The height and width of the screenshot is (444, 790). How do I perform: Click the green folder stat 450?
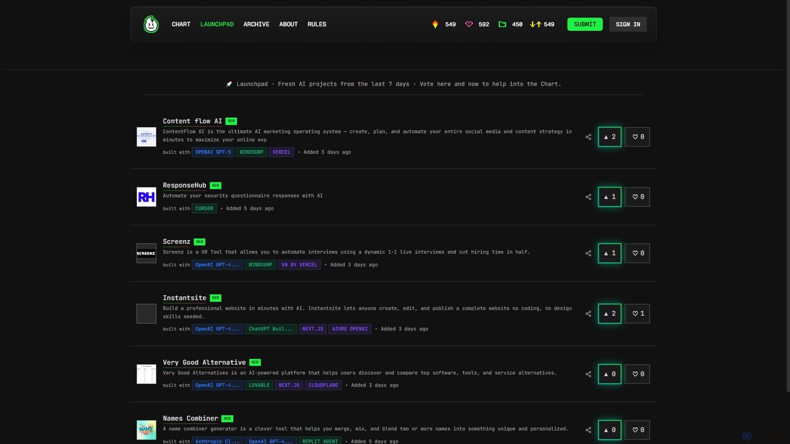(510, 24)
